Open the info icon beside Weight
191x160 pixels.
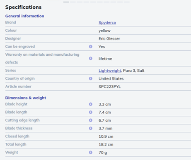[90, 153]
